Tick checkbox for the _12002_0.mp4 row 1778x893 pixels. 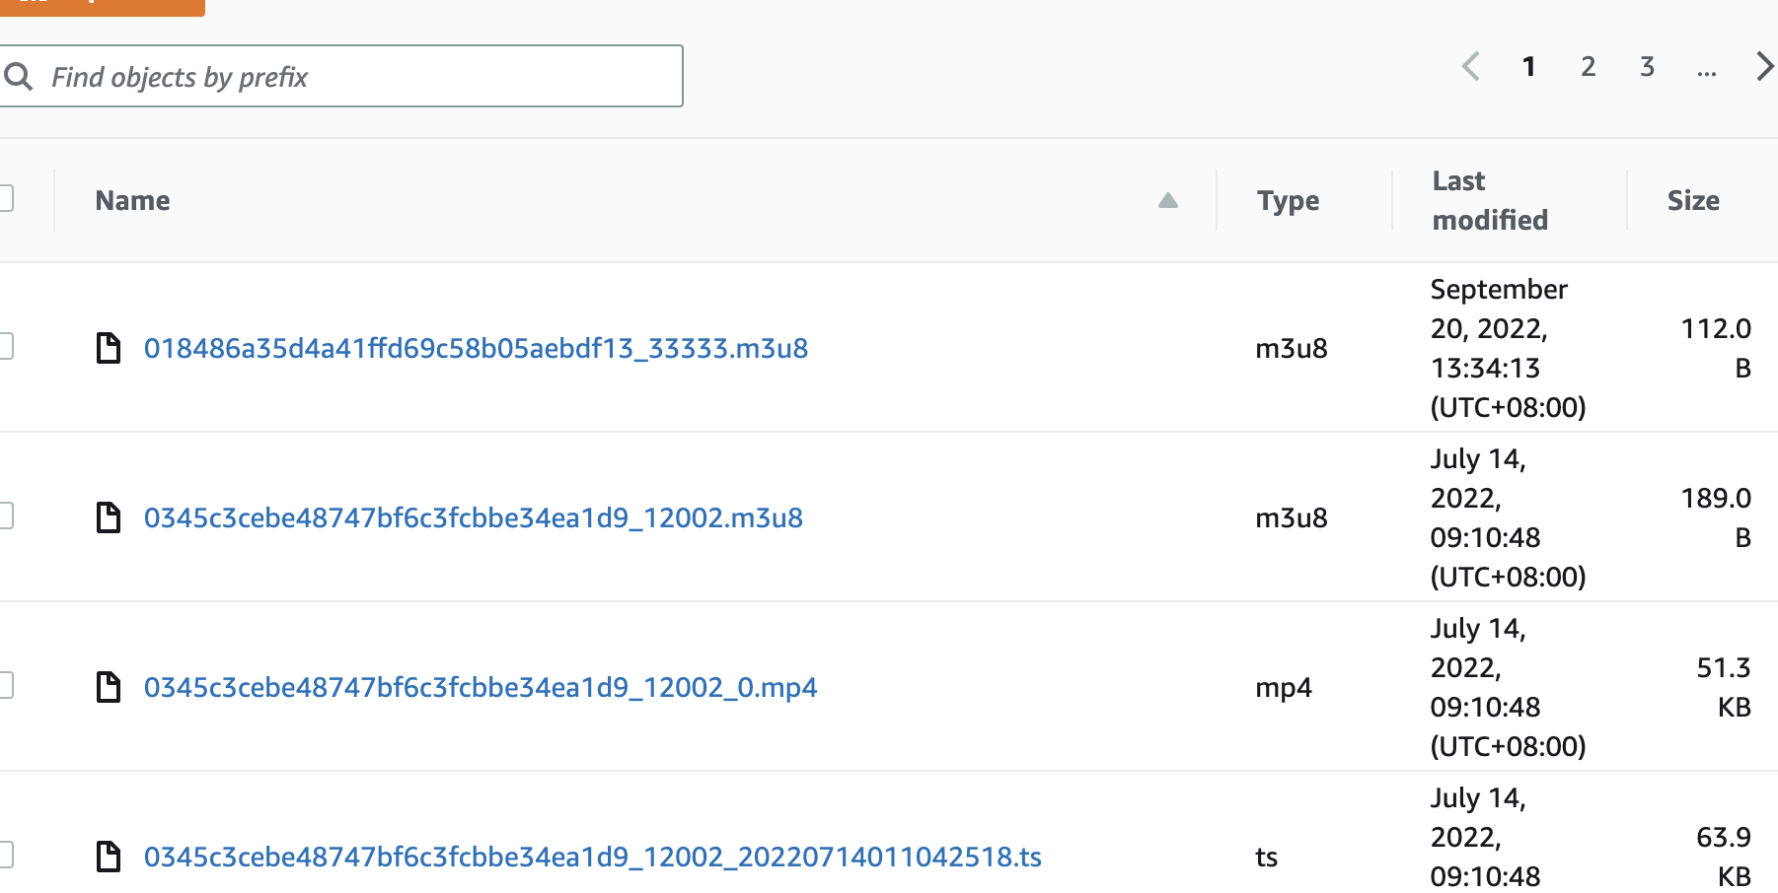(5, 685)
